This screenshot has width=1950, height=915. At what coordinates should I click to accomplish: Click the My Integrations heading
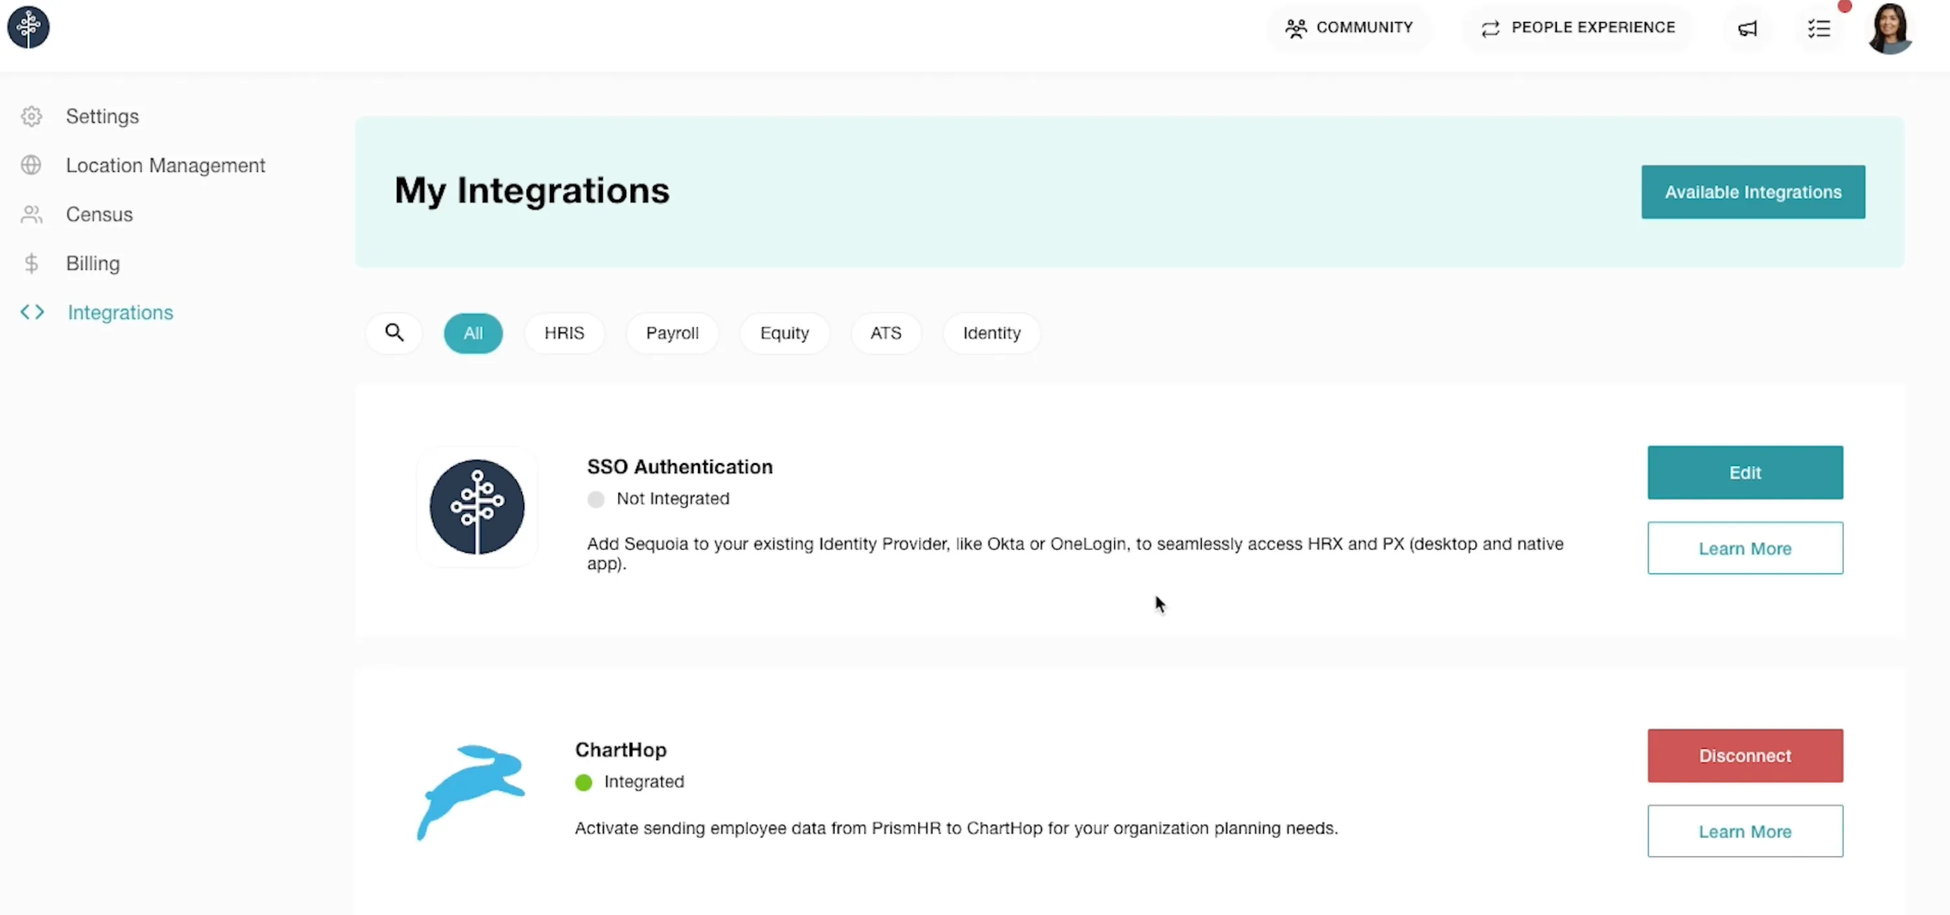click(531, 190)
